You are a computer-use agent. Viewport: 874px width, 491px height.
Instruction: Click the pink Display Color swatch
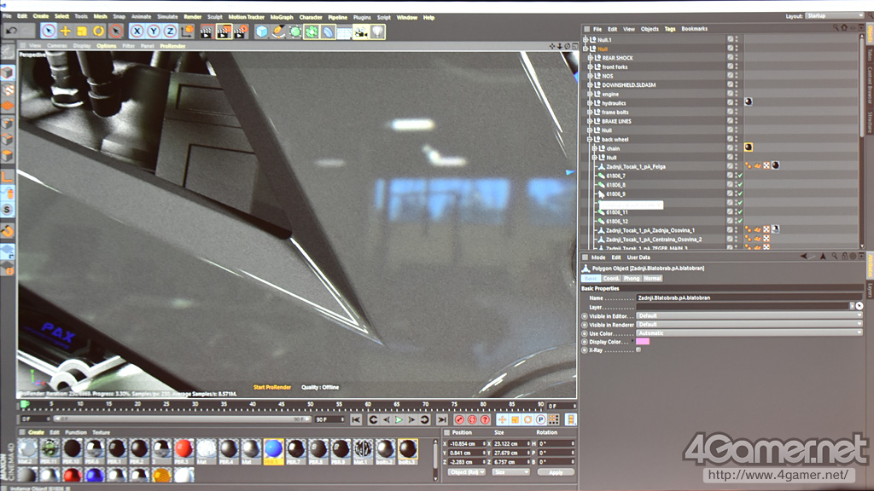pos(643,342)
